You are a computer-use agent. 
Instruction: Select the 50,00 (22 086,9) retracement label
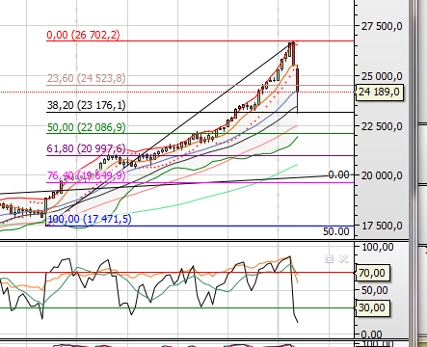pyautogui.click(x=86, y=127)
